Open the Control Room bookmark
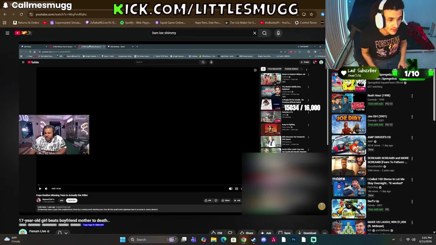The height and width of the screenshot is (245, 436). (306, 23)
